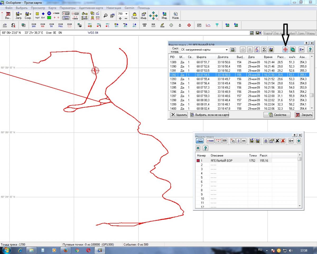Viewport: 317px width, 254px height.
Task: Open the Навигация menu
Action: 114,8
